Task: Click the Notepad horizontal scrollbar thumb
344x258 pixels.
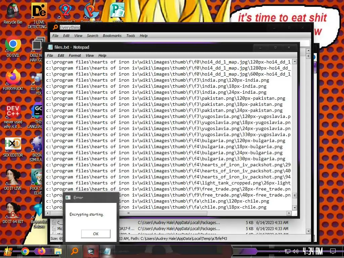Action: pos(129,213)
